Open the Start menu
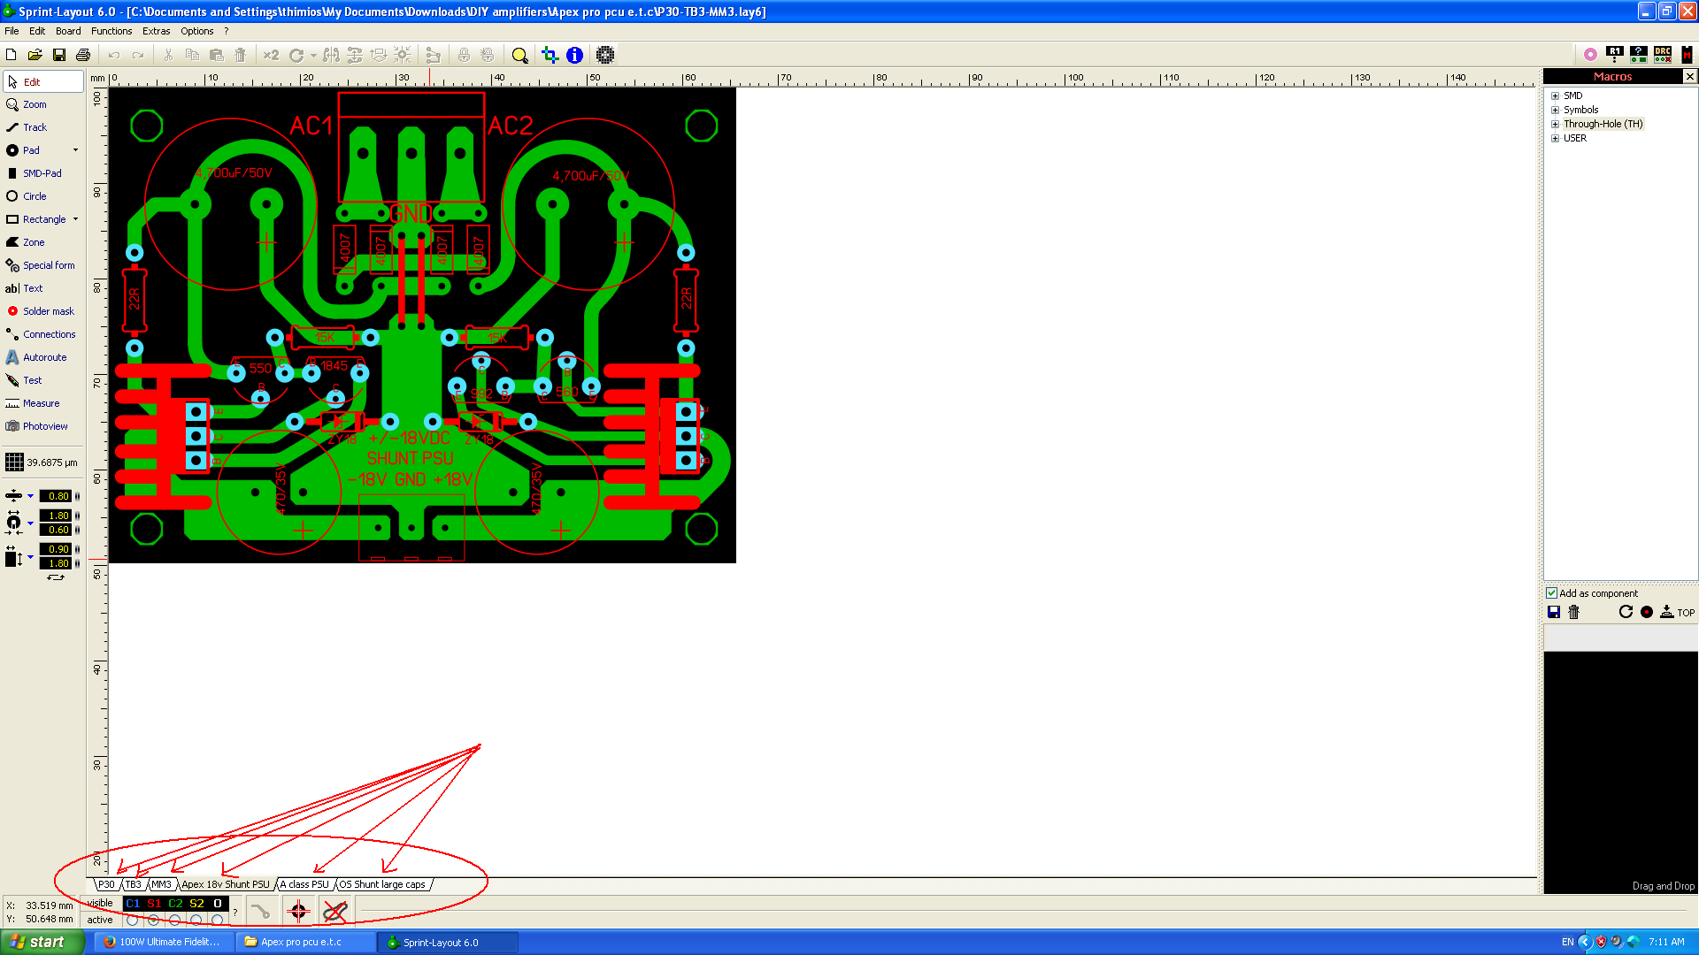Viewport: 1699px width, 955px height. pyautogui.click(x=42, y=942)
